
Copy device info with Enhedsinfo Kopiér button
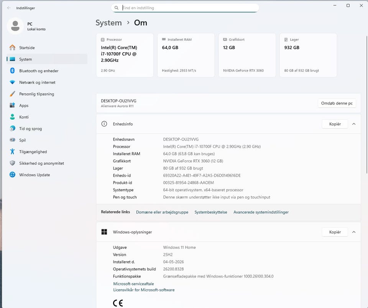pyautogui.click(x=335, y=124)
